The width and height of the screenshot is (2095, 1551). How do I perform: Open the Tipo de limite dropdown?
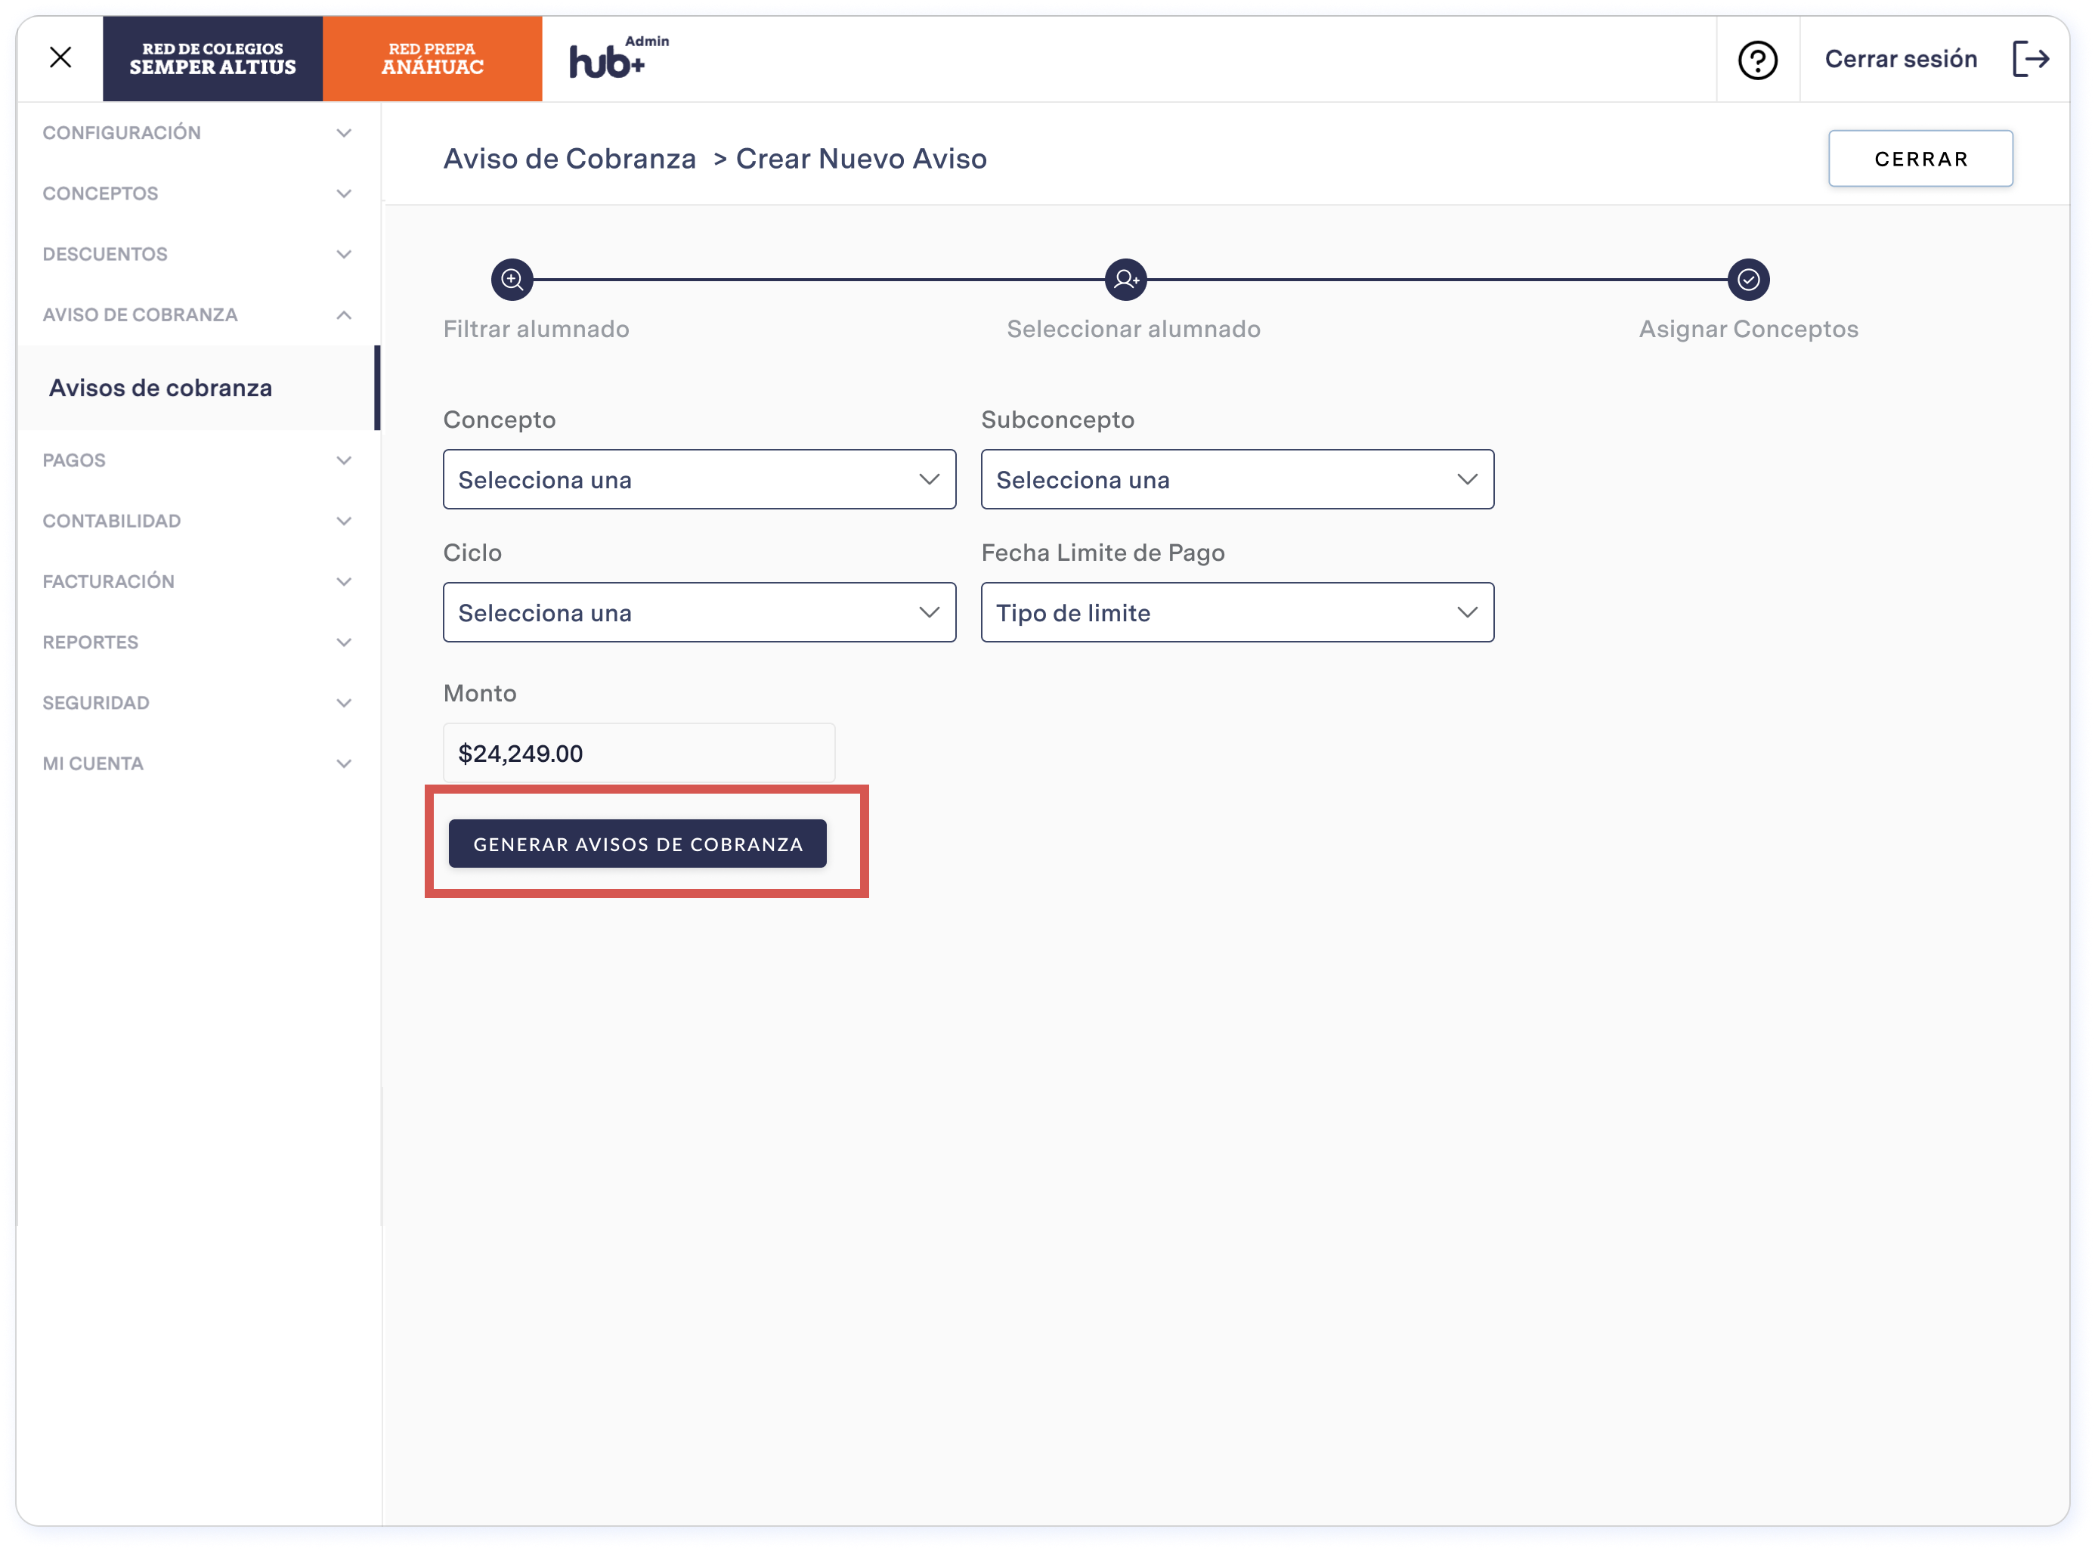coord(1237,613)
